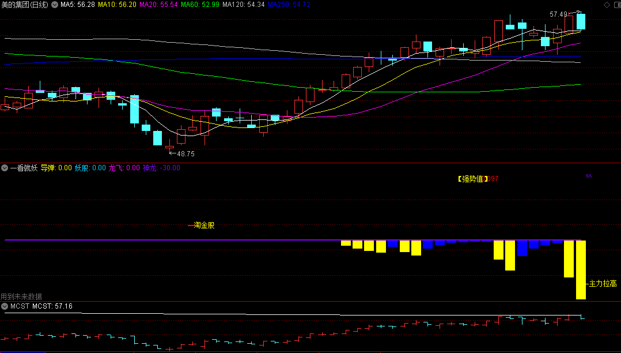Click the tallest yellow bar beside 主力拉高

(581, 270)
